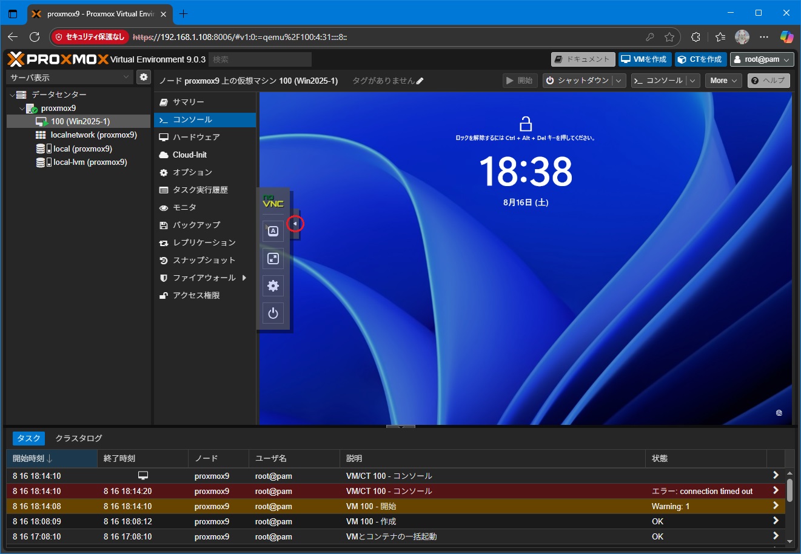Open details arrow for 一括起動 task

776,536
